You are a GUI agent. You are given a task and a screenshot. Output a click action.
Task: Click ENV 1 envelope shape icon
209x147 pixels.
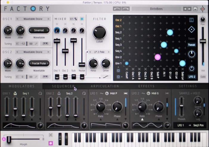15,93
